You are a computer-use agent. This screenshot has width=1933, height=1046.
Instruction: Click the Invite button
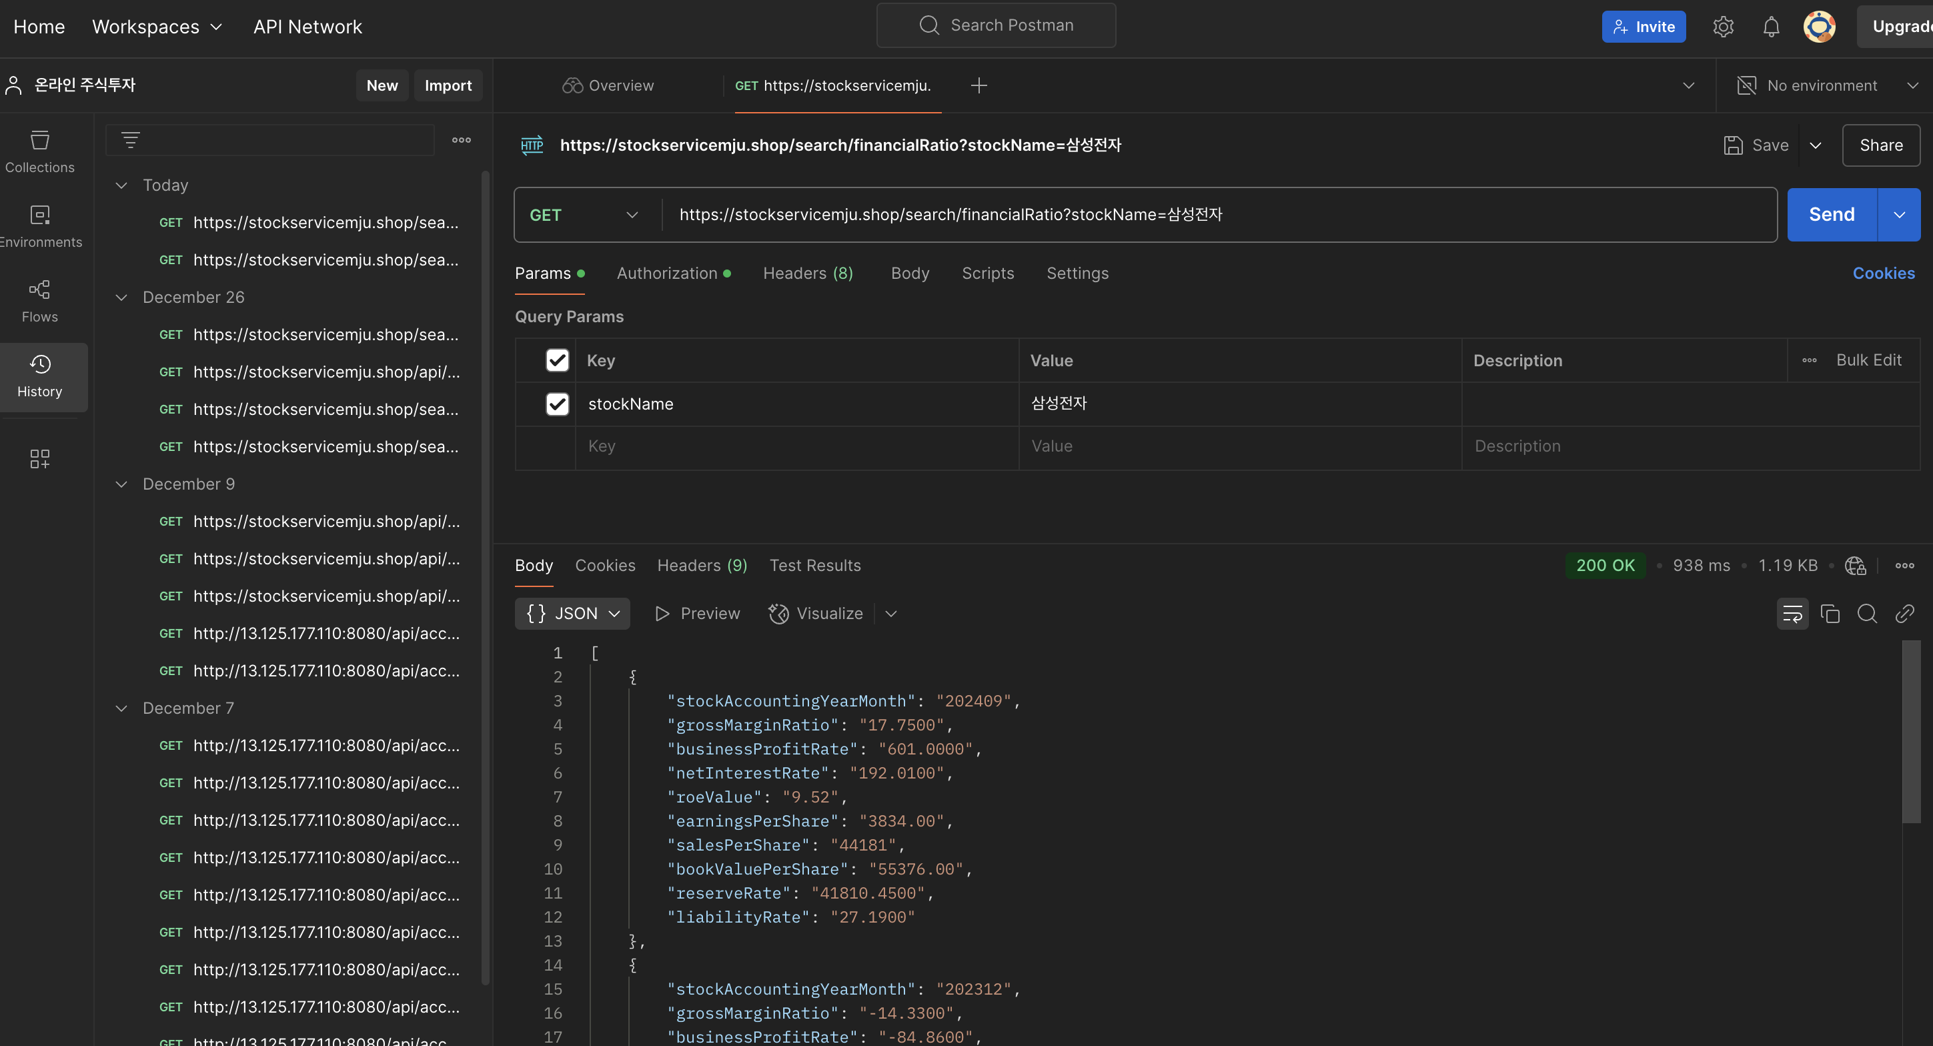click(x=1644, y=27)
